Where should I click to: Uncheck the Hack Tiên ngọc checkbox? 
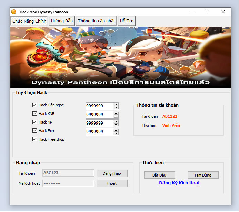(34, 105)
